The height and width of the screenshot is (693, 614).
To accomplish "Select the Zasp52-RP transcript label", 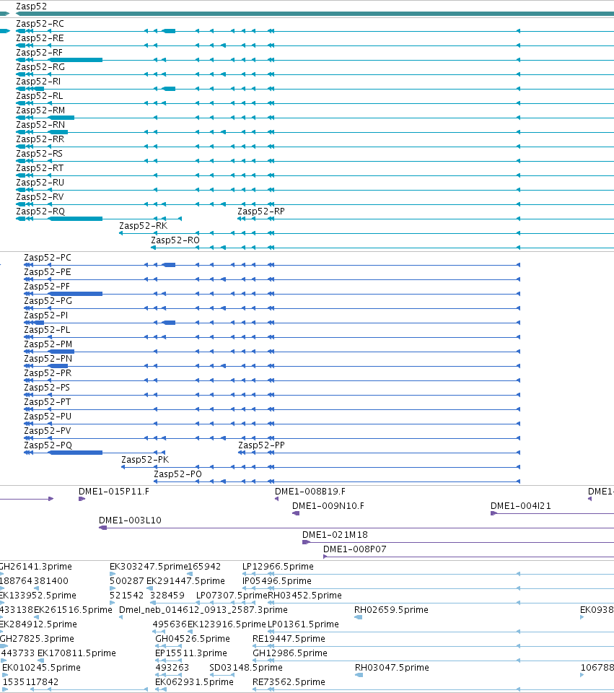I will pos(261,212).
